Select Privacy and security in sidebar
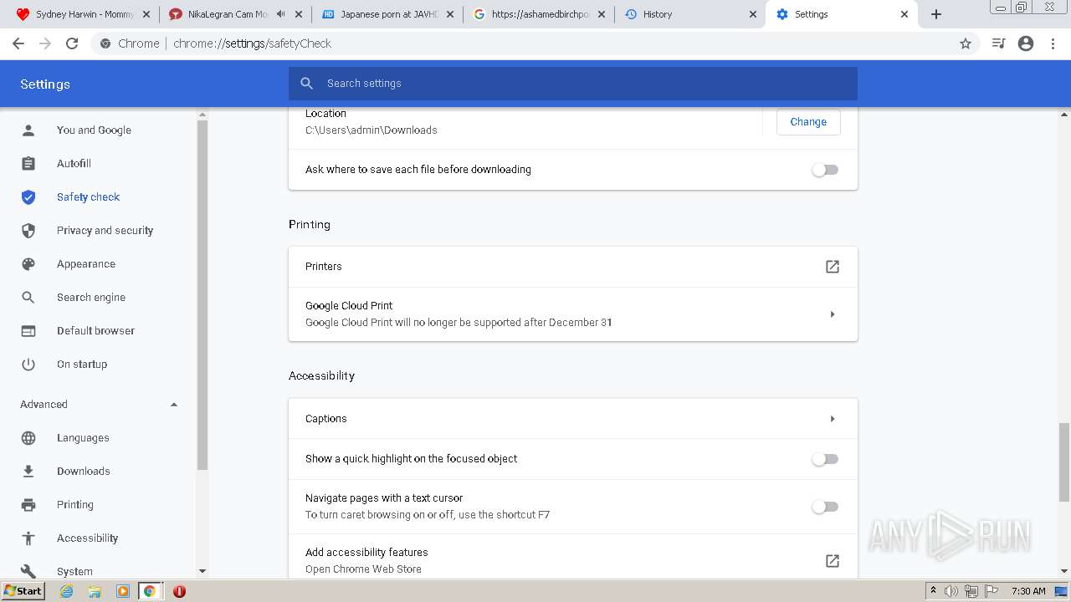The height and width of the screenshot is (602, 1071). pyautogui.click(x=105, y=231)
